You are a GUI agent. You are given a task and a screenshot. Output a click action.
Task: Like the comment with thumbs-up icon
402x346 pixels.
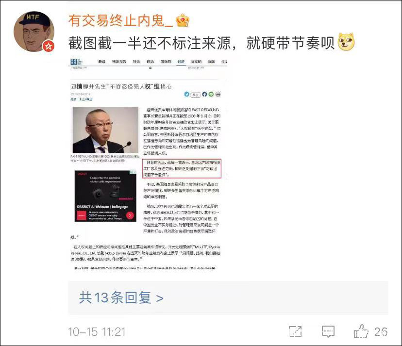(361, 331)
